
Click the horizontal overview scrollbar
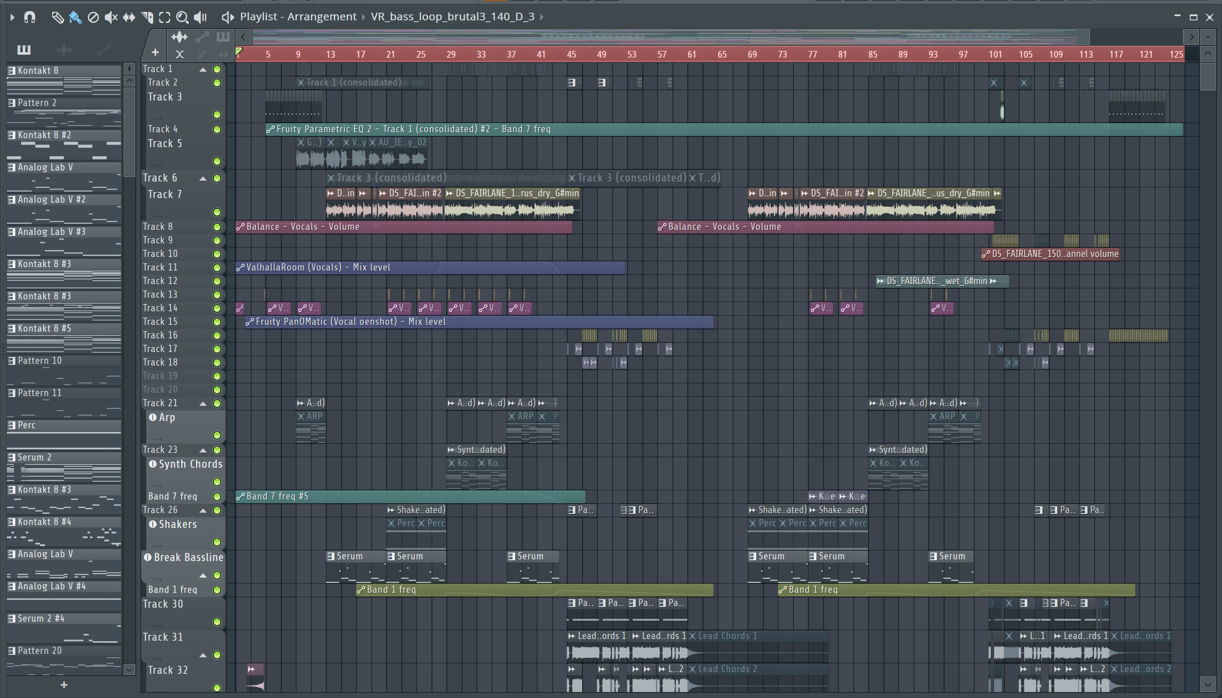coord(671,37)
